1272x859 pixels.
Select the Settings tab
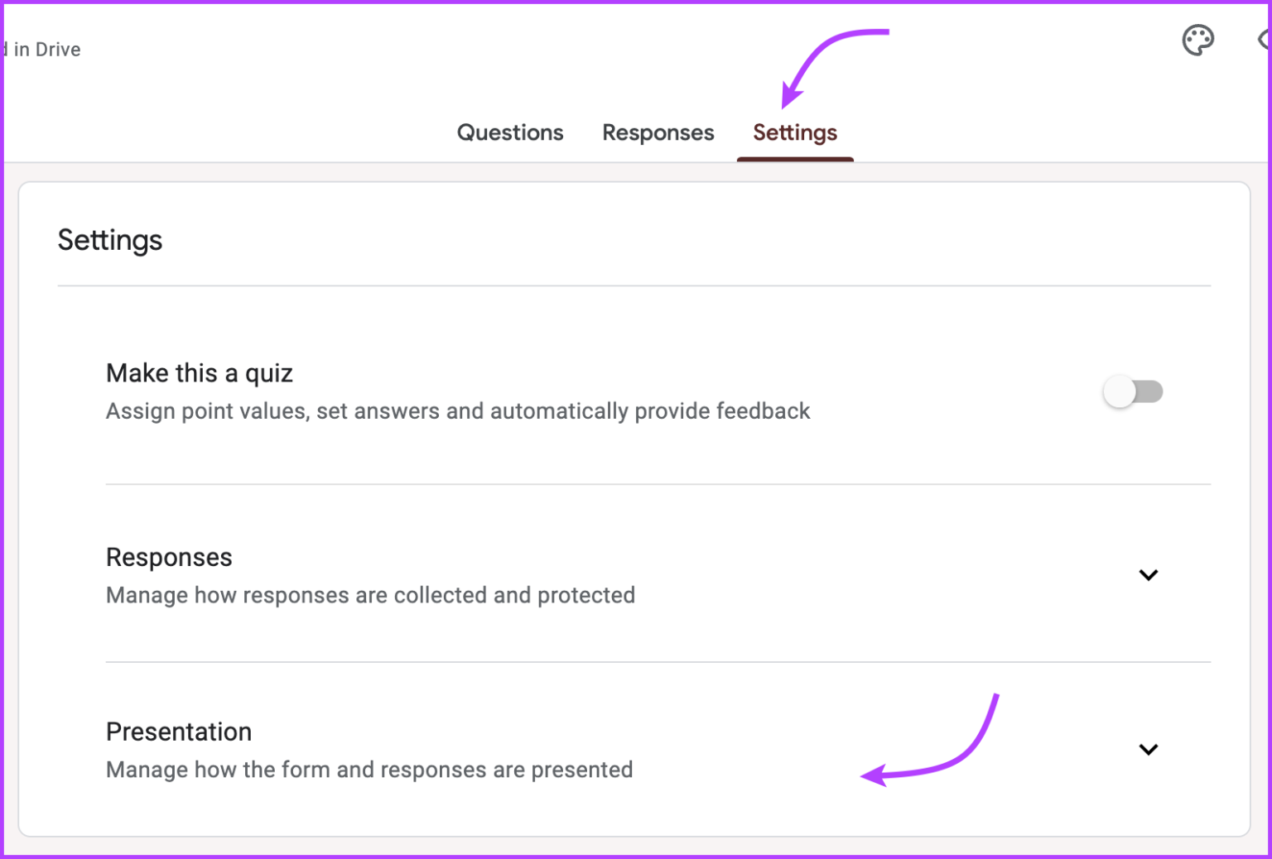click(x=794, y=132)
